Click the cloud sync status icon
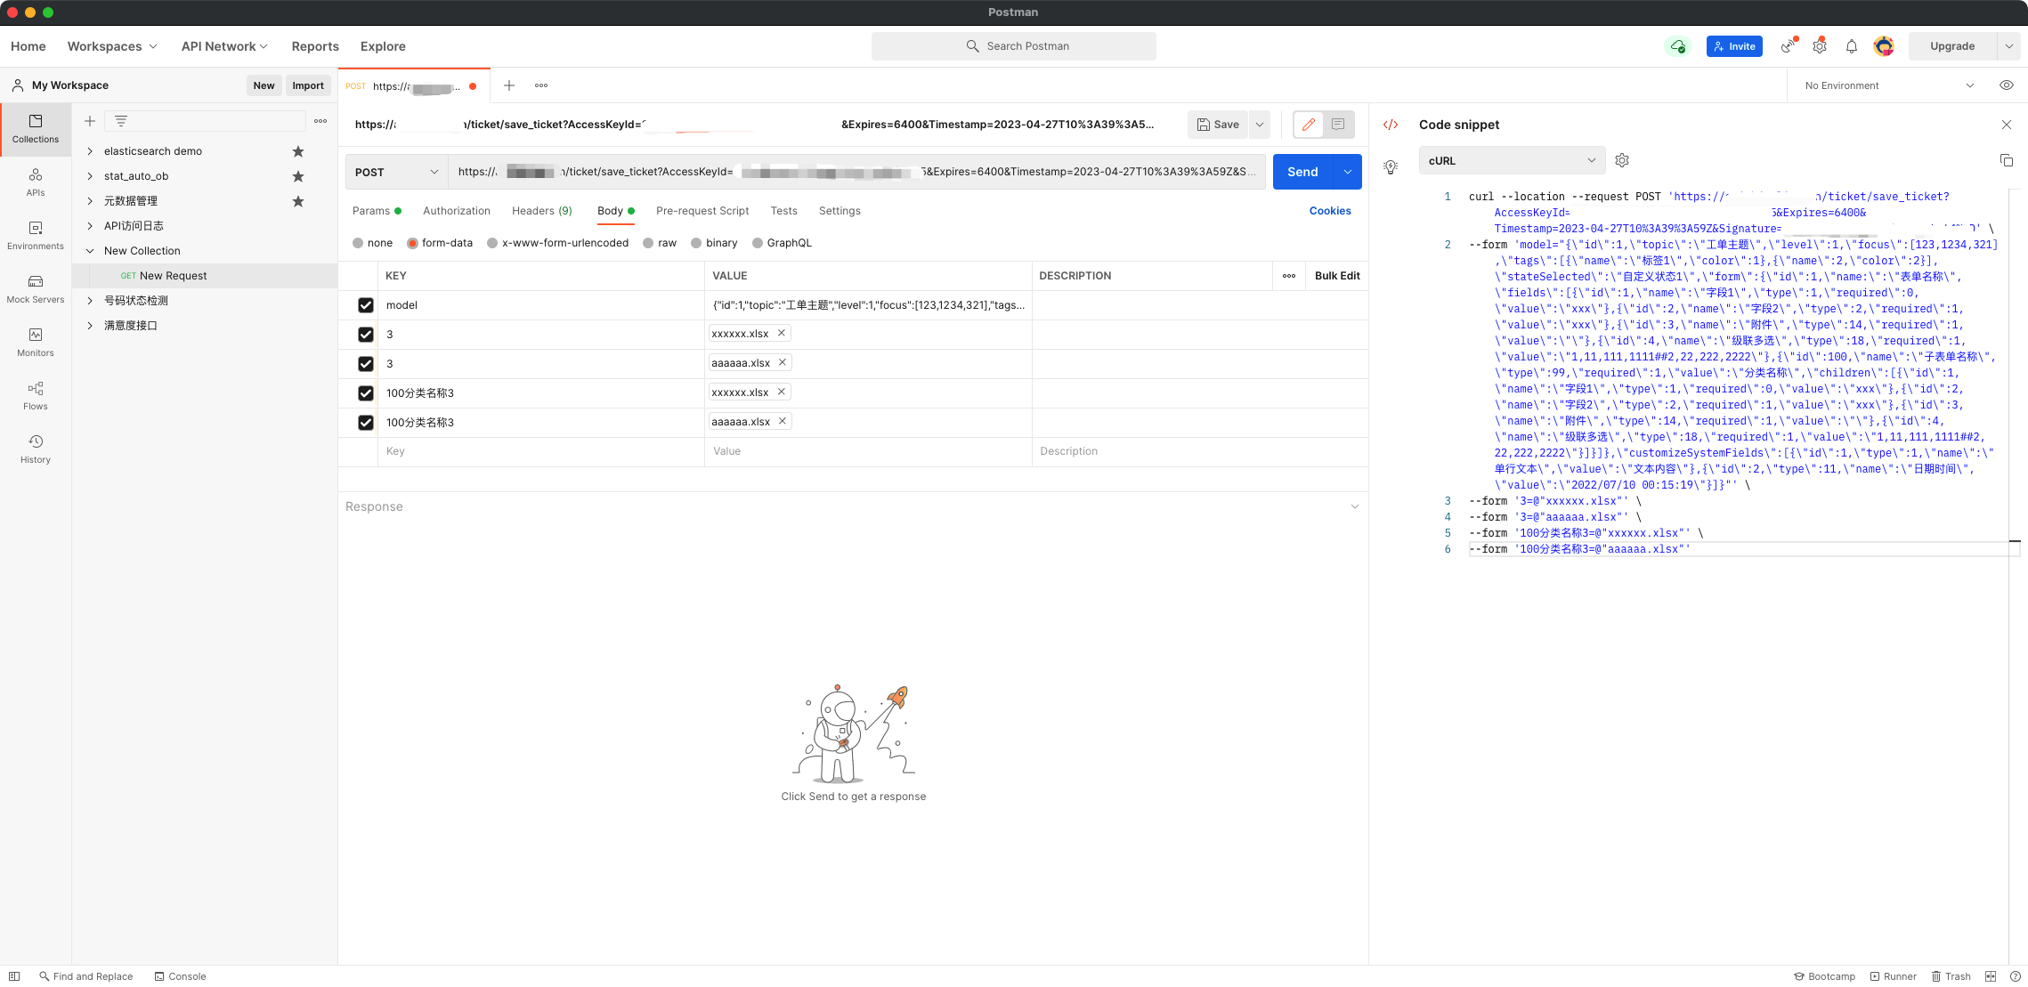Image resolution: width=2028 pixels, height=987 pixels. 1678,46
